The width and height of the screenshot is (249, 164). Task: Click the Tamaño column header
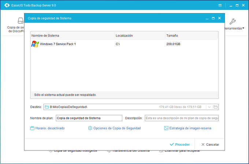pyautogui.click(x=192, y=35)
